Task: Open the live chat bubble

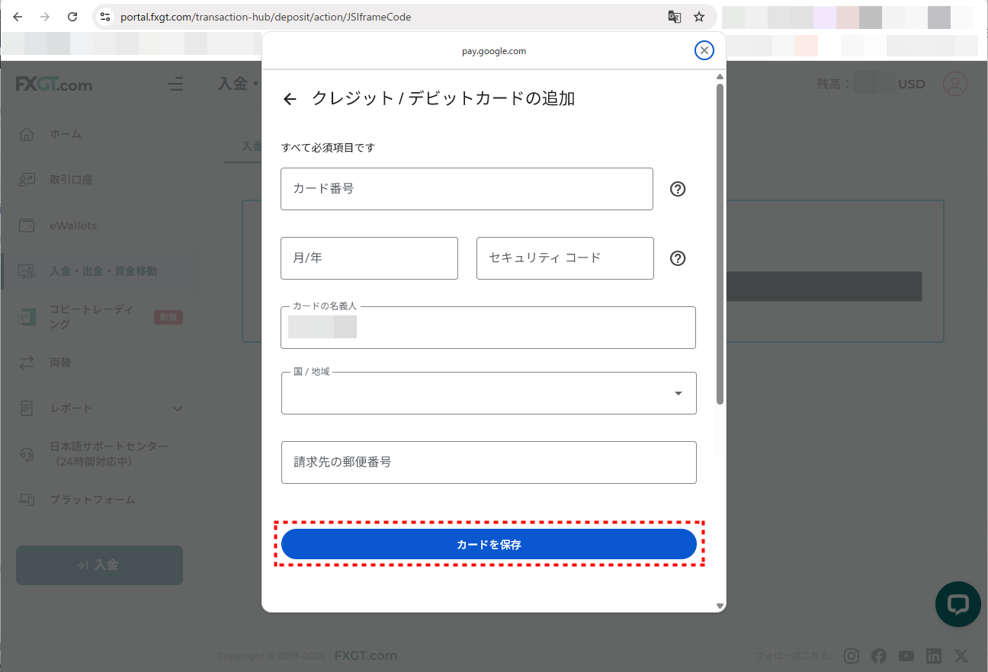Action: pyautogui.click(x=958, y=604)
